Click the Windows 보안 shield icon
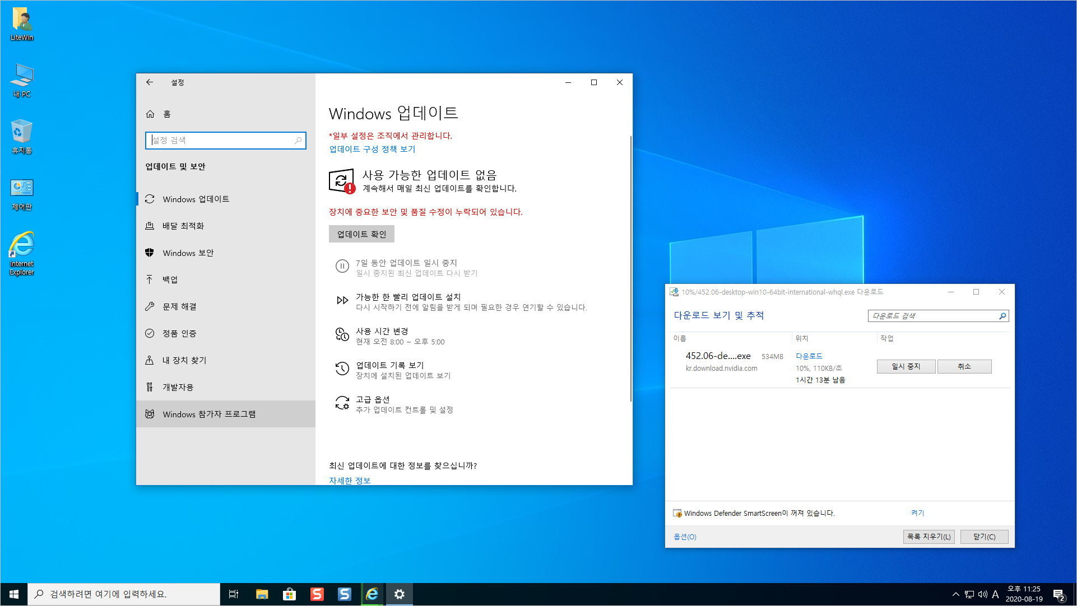This screenshot has width=1077, height=606. pos(150,253)
